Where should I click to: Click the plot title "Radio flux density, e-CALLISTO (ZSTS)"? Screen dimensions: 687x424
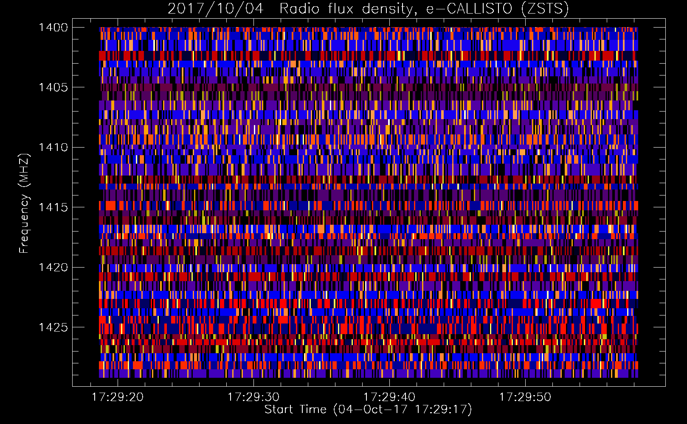coord(424,9)
